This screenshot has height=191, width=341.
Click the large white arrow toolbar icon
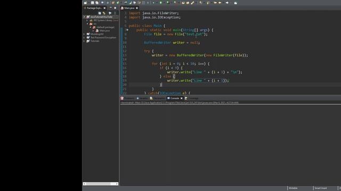(x=227, y=3)
